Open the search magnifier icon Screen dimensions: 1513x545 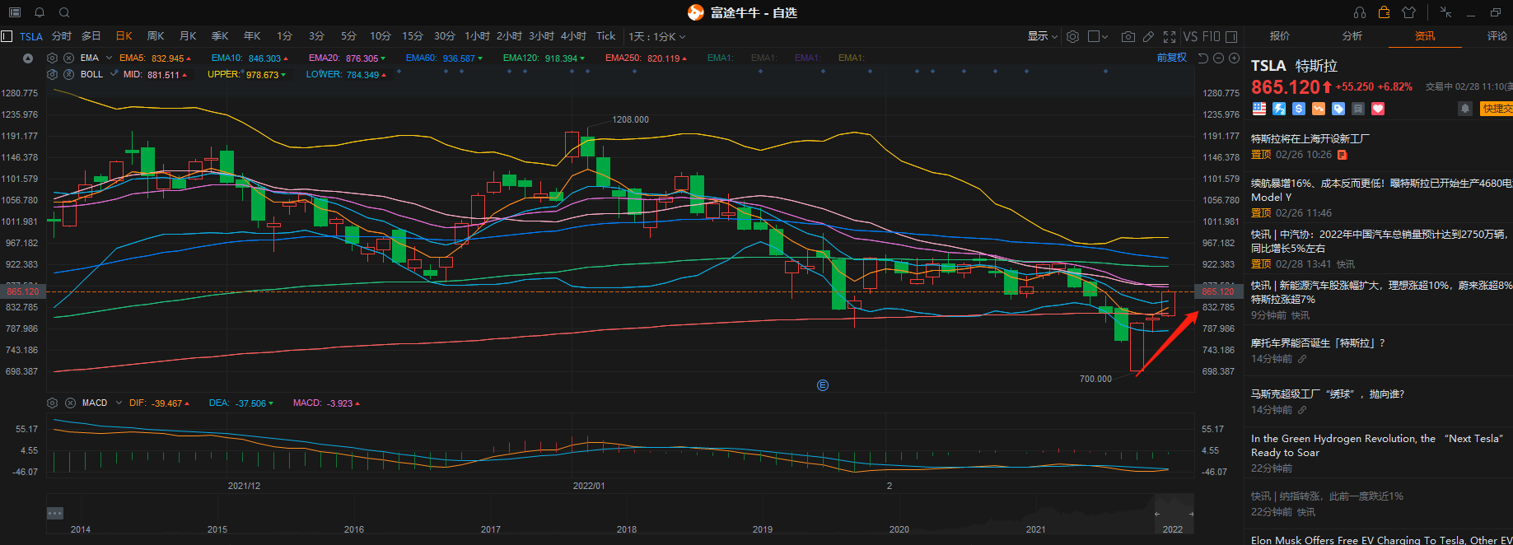click(64, 12)
